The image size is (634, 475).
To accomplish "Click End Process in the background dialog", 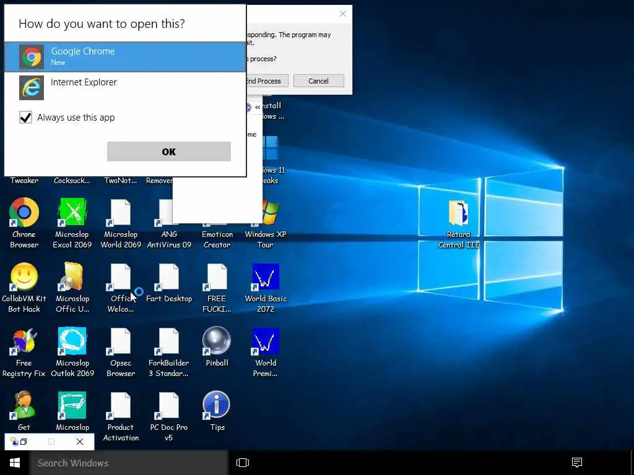I will [267, 81].
